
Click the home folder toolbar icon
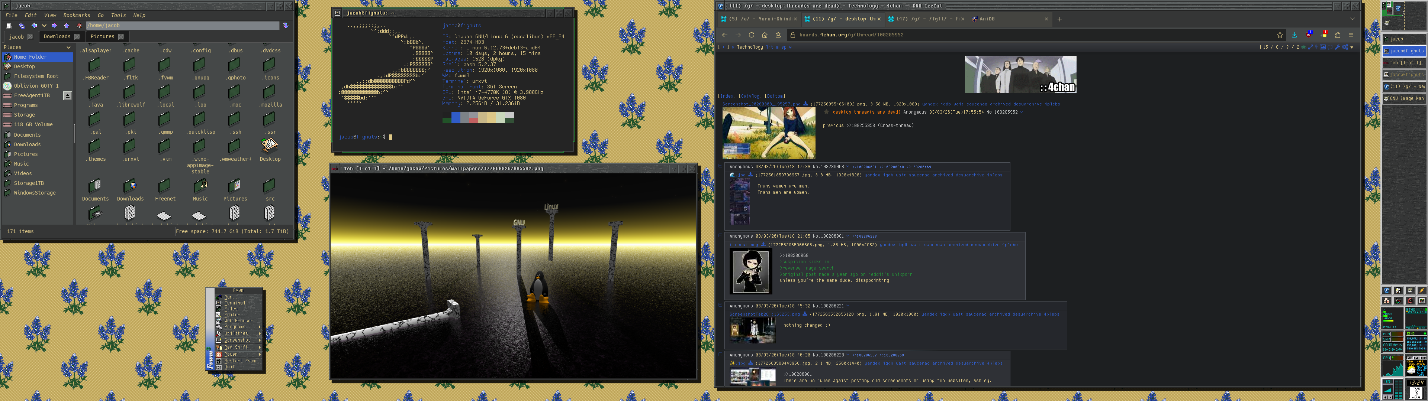pyautogui.click(x=79, y=26)
